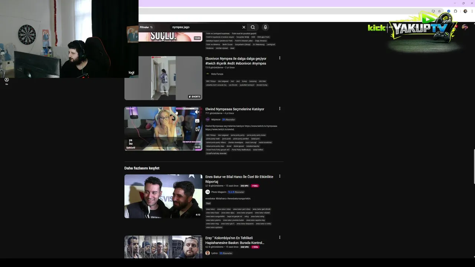The height and width of the screenshot is (267, 475).
Task: Open title 'Elwind Nympeaaa Seçmelerine Katılıyor'
Action: point(235,109)
